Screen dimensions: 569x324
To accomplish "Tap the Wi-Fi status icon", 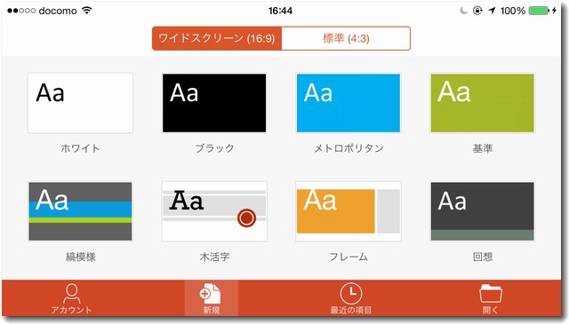I will [x=87, y=10].
